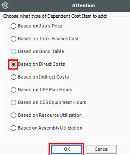Click the application logo icon in title bar
Image resolution: width=130 pixels, height=155 pixels.
point(5,6)
